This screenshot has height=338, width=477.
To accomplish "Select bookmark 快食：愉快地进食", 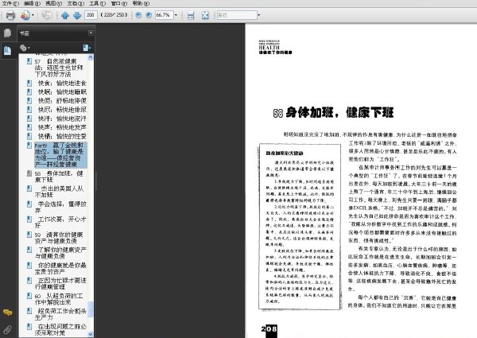I will [x=62, y=83].
